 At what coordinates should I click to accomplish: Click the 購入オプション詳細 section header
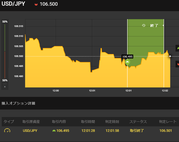pyautogui.click(x=18, y=103)
